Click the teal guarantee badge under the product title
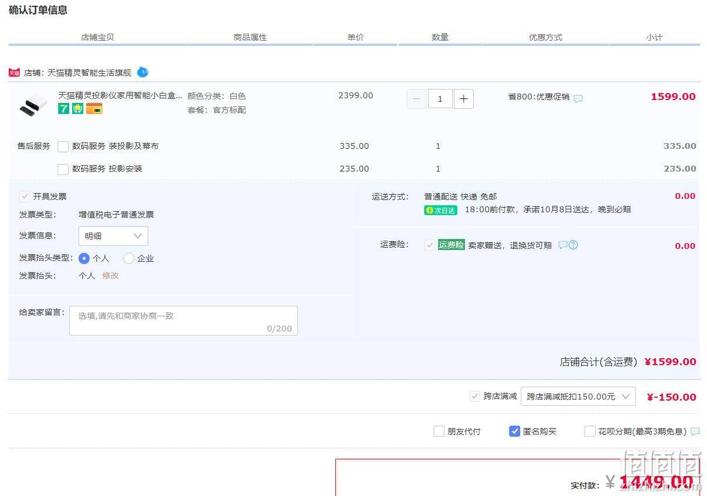Screen dimensions: 707x496 (77, 109)
